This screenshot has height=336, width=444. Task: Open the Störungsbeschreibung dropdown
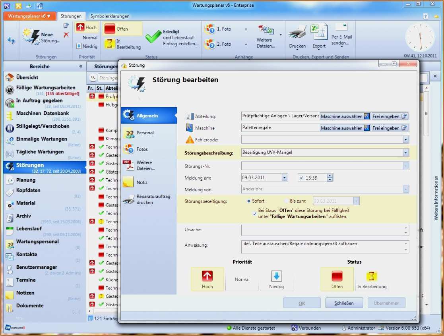click(406, 152)
